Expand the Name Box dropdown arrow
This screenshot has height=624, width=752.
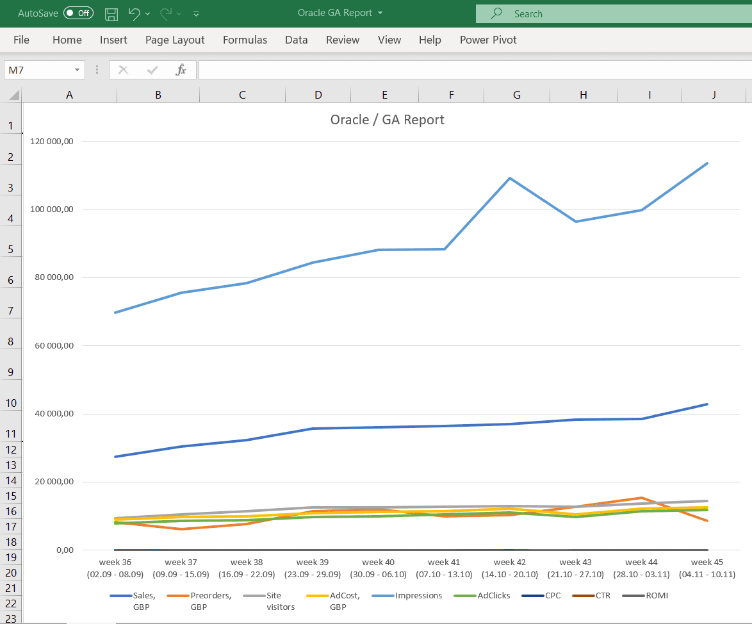click(78, 70)
